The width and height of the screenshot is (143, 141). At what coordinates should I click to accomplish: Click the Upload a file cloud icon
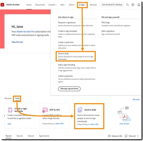pos(109,136)
